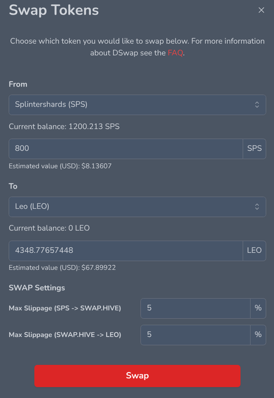Image resolution: width=274 pixels, height=398 pixels.
Task: Click the SWAP Settings heading
Action: pos(37,288)
